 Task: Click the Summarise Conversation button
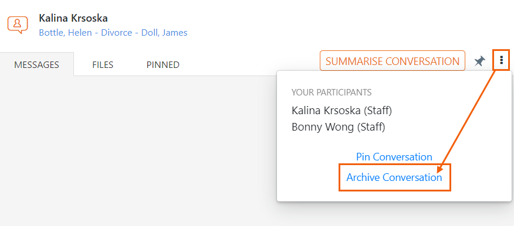pos(393,61)
